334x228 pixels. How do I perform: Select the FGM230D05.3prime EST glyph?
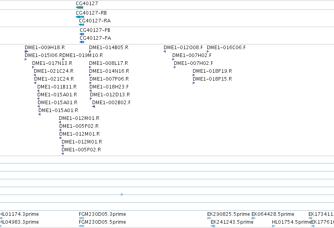coord(81,218)
